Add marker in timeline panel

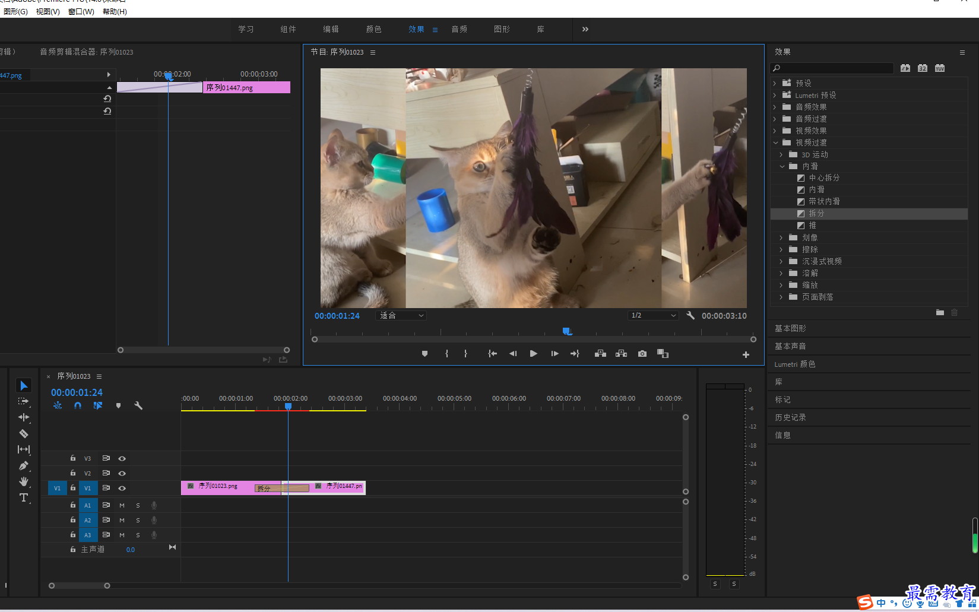(118, 405)
